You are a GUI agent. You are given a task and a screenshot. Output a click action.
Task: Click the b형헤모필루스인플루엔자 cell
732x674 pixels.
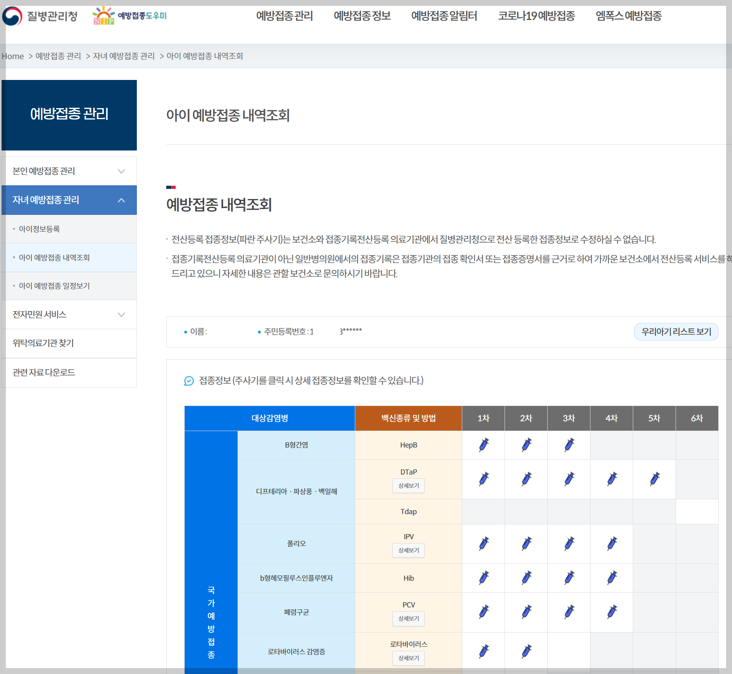point(296,578)
